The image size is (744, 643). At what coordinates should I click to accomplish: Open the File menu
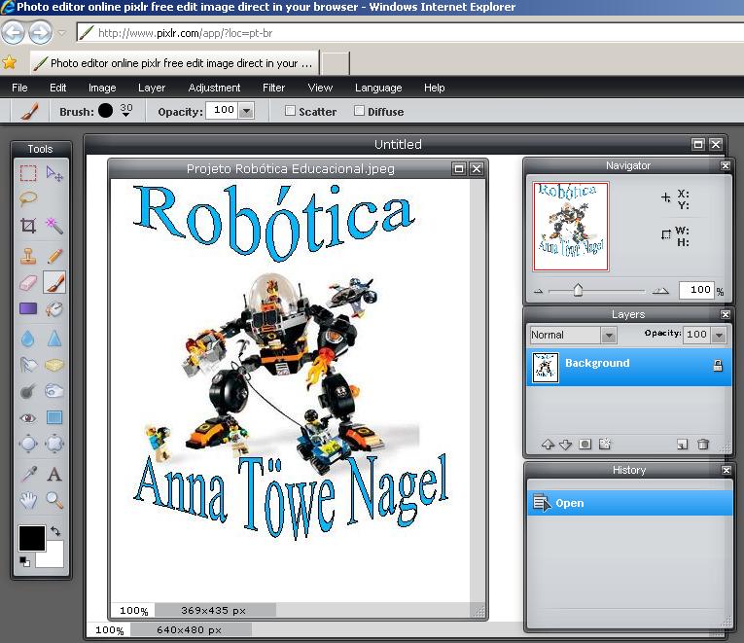(x=19, y=88)
